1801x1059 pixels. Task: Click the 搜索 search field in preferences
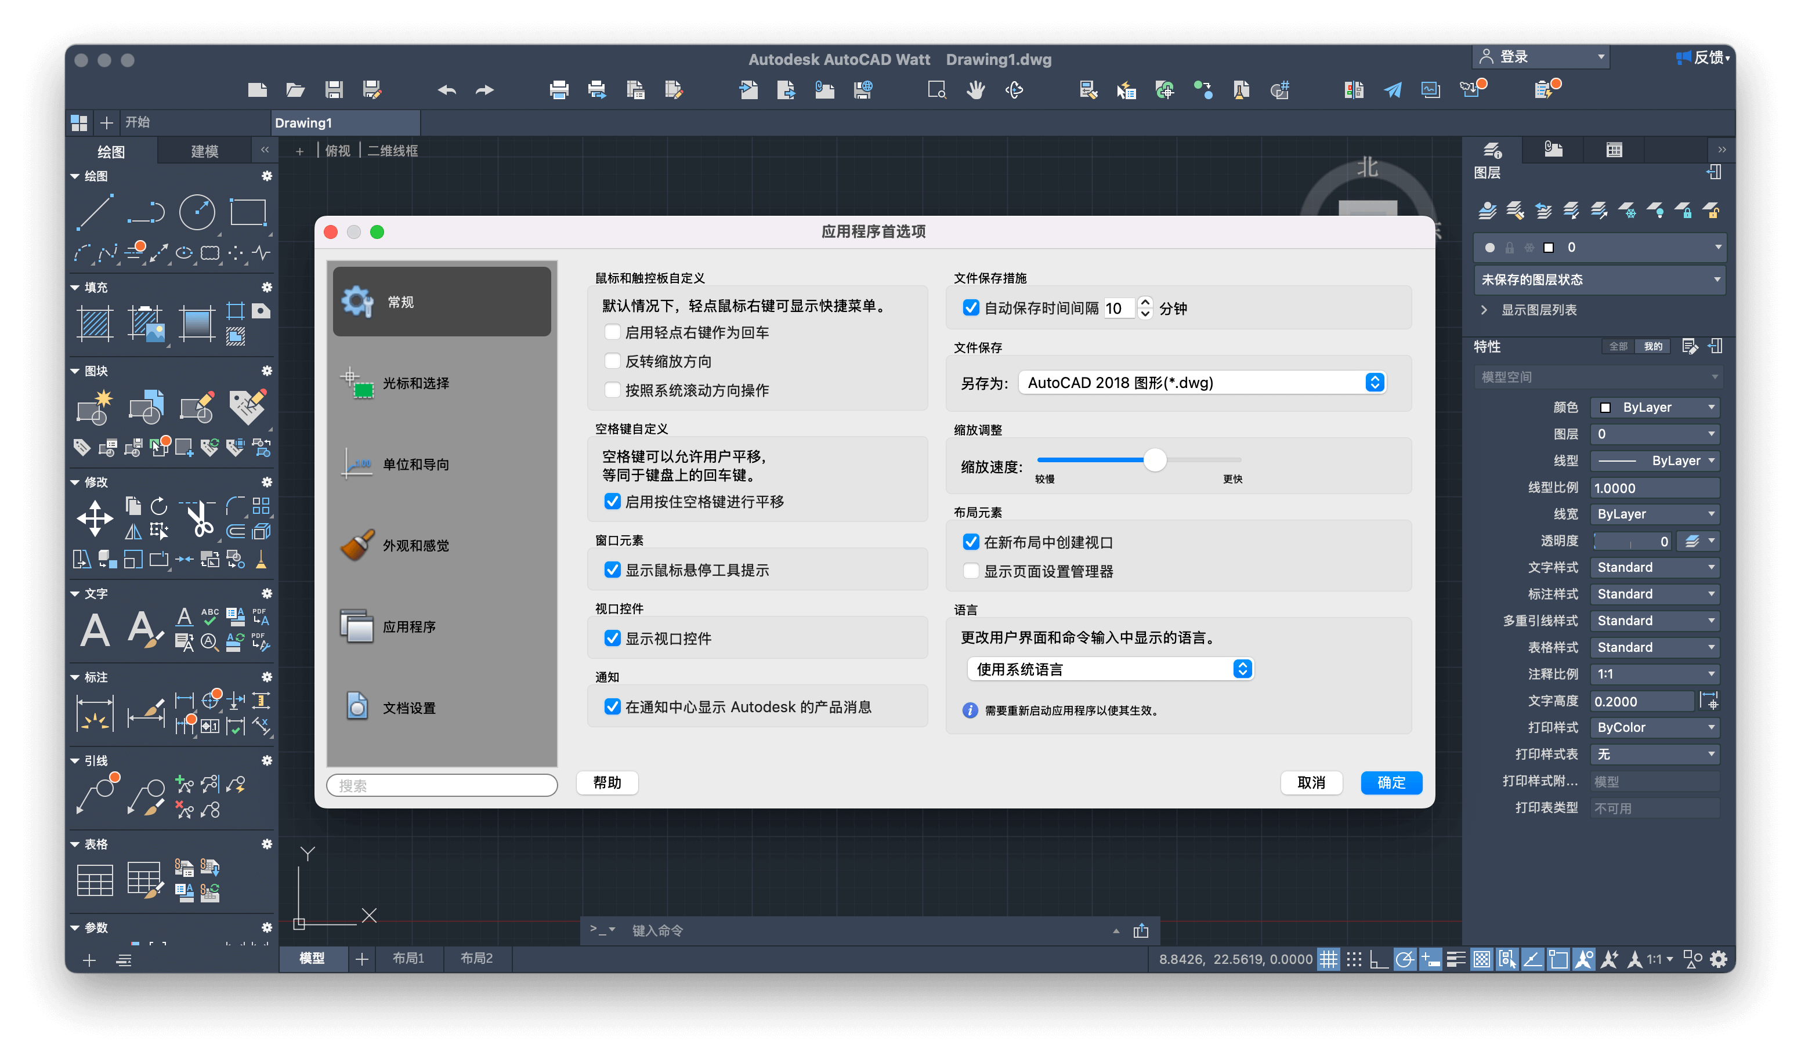point(441,785)
